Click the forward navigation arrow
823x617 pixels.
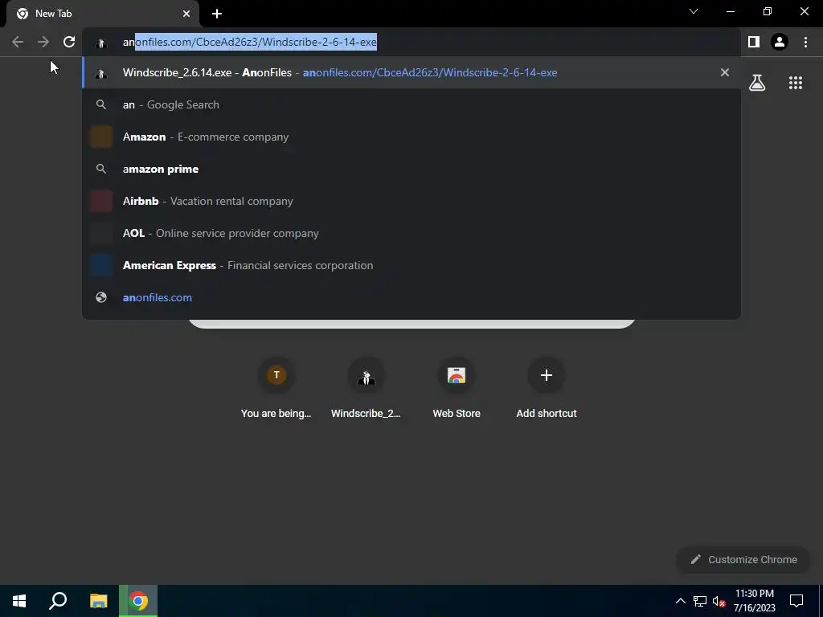(43, 42)
